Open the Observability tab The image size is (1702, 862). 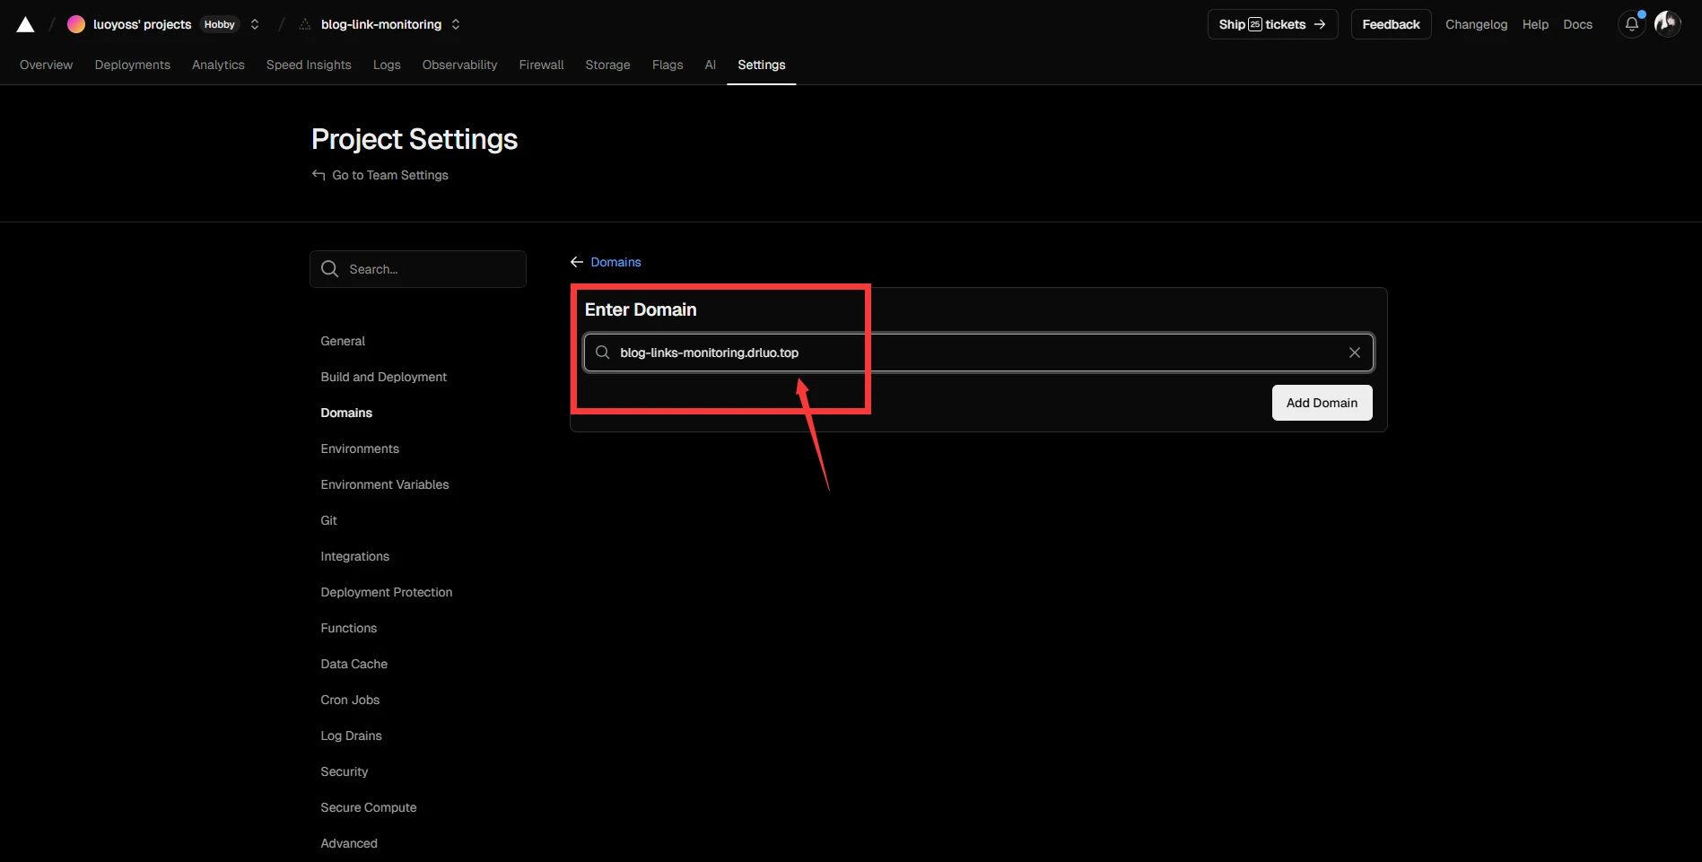[x=459, y=65]
